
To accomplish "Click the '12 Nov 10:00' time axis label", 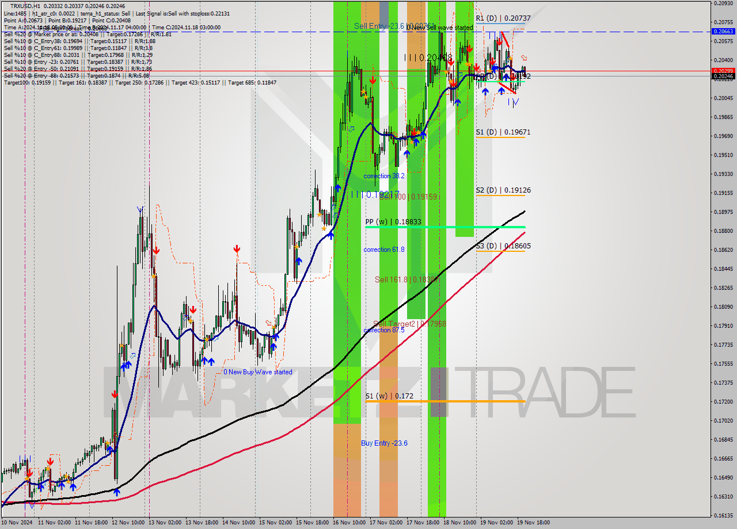I will click(x=128, y=523).
